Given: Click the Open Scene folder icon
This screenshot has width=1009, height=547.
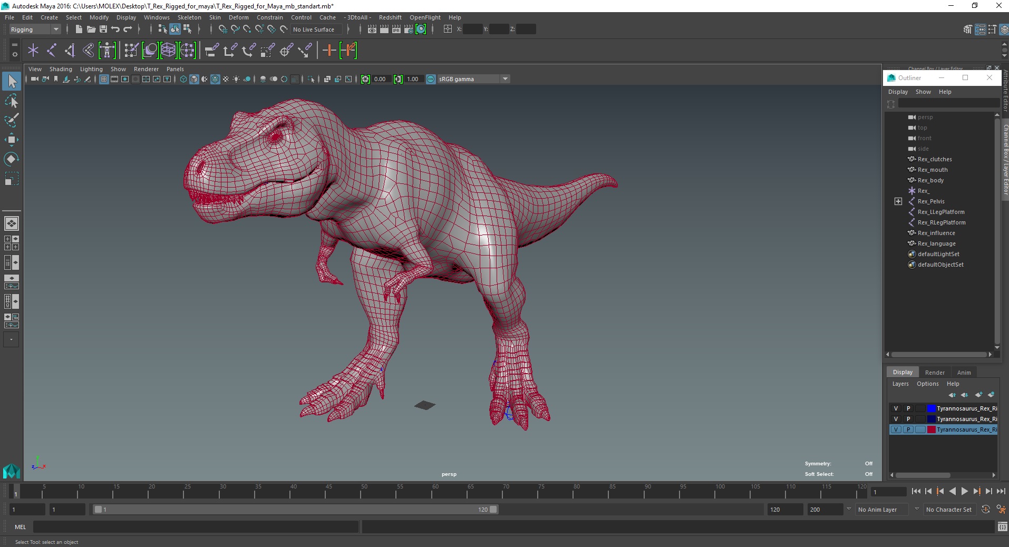Looking at the screenshot, I should 91,29.
